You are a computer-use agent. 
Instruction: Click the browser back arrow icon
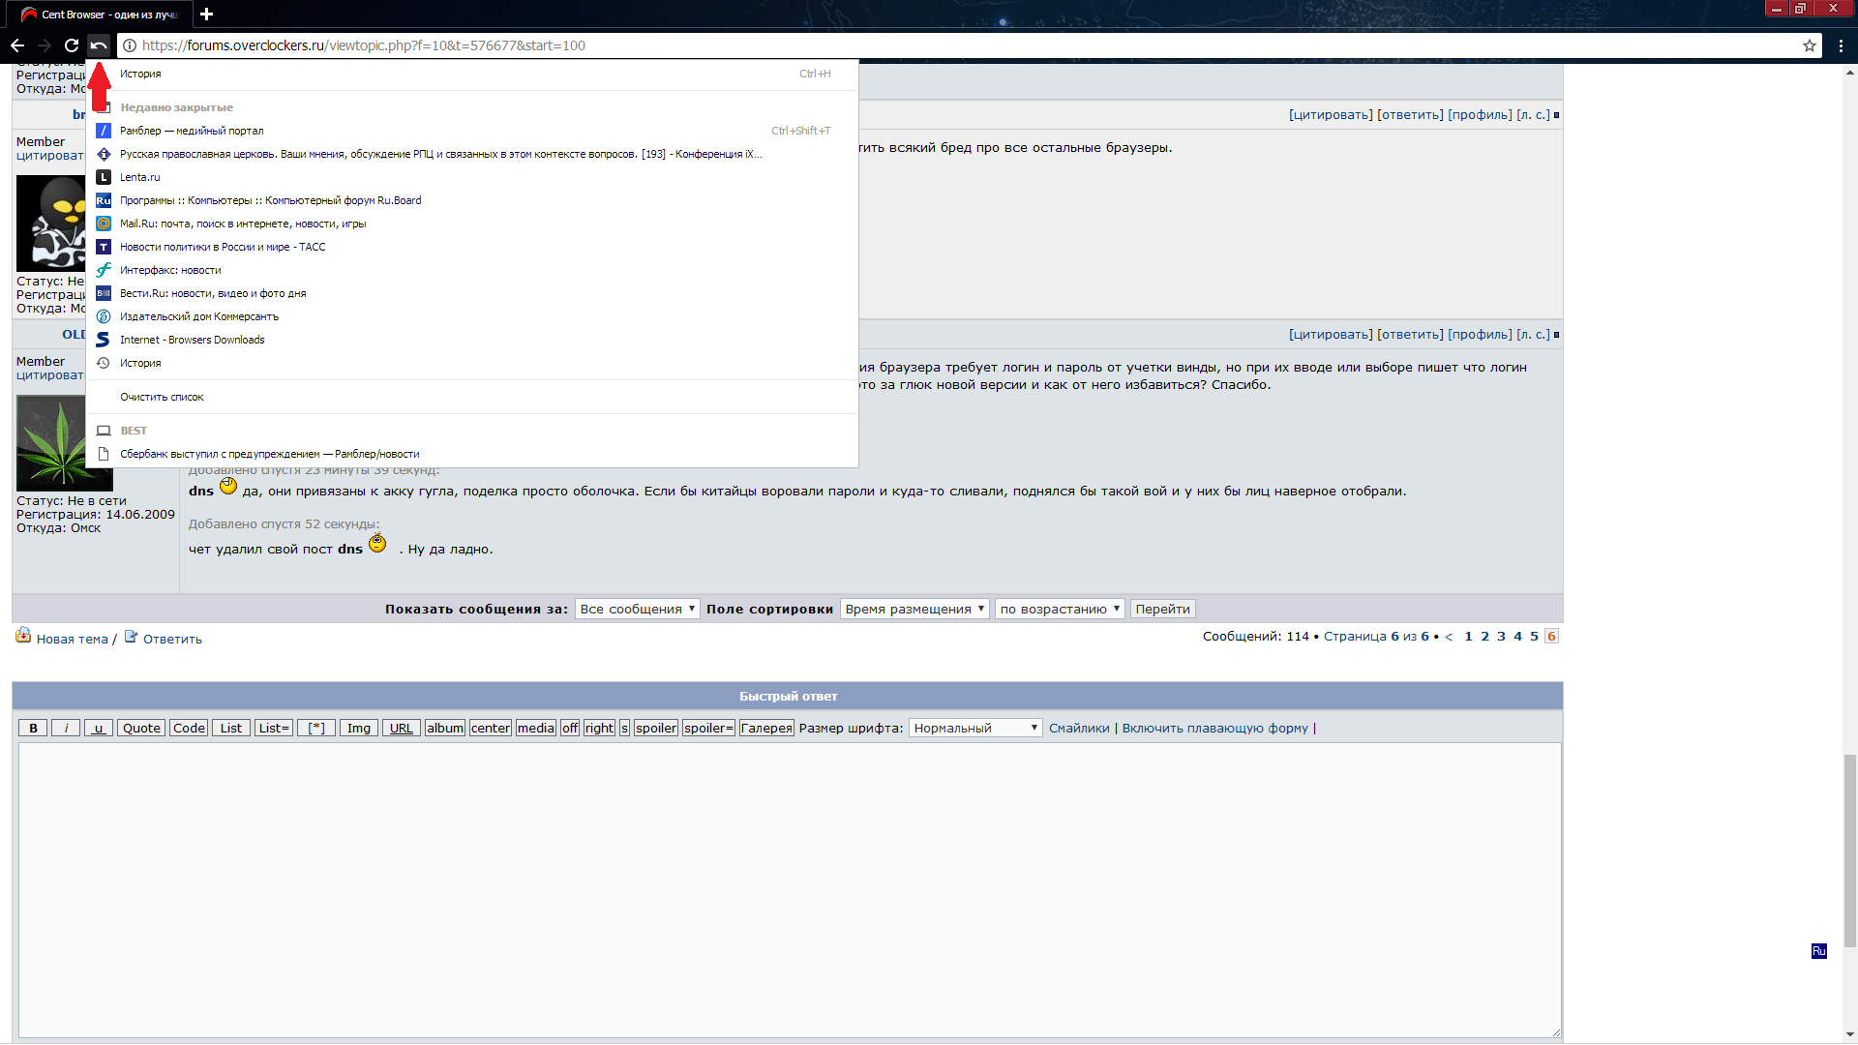pos(17,45)
